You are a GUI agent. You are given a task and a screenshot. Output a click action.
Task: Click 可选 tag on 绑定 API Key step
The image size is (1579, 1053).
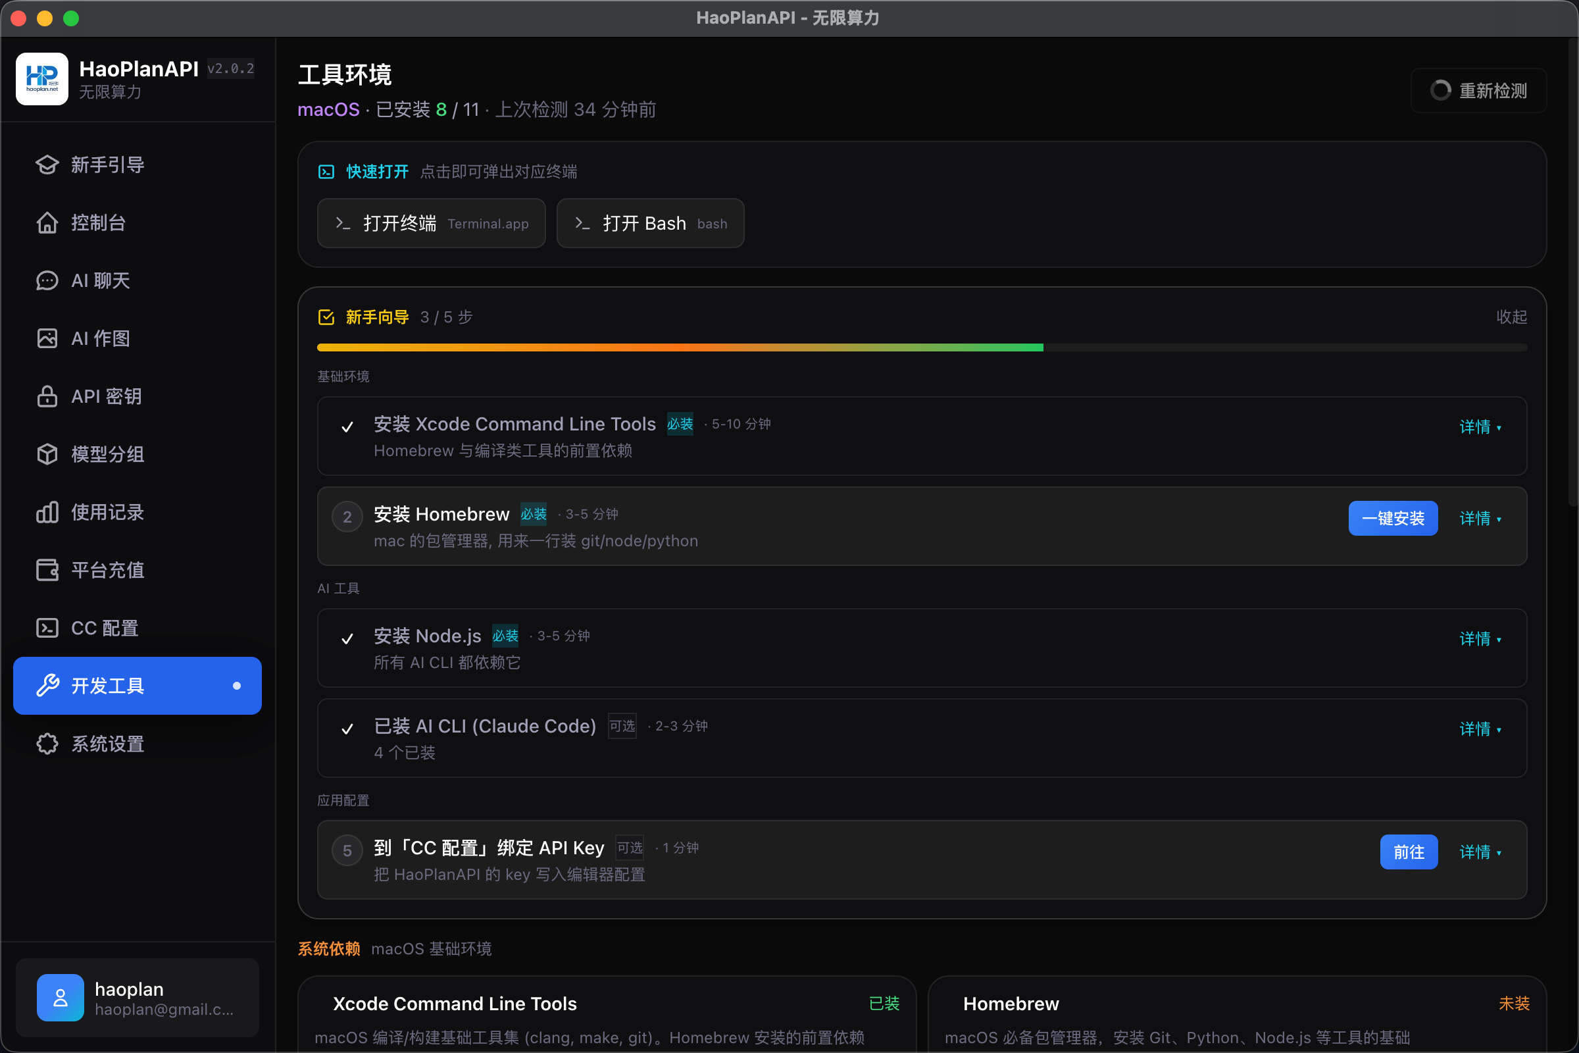[x=630, y=848]
